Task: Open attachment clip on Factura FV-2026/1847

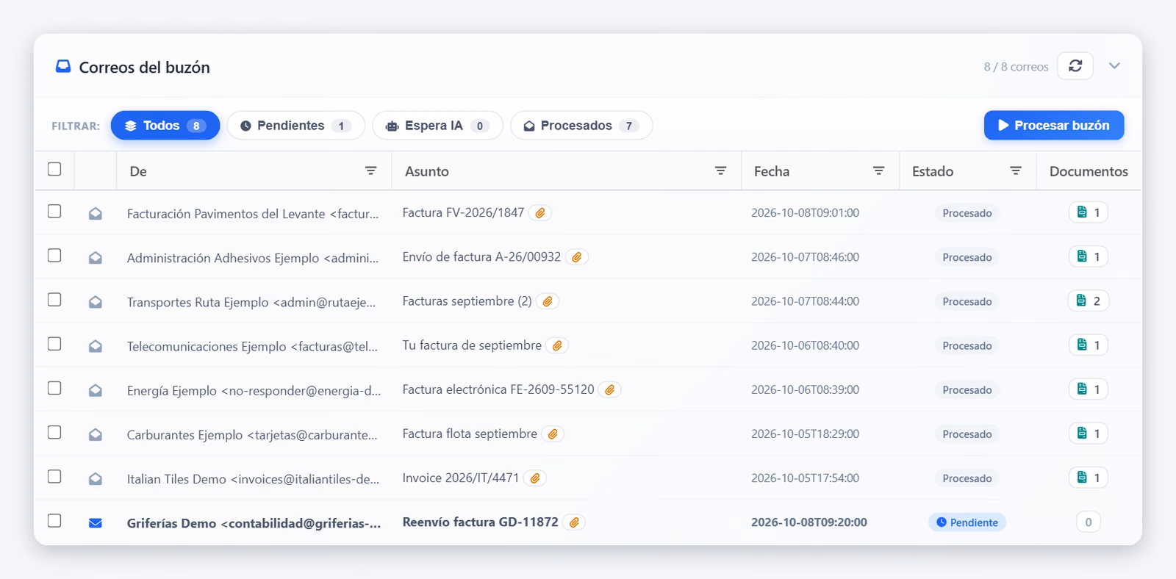Action: (x=540, y=213)
